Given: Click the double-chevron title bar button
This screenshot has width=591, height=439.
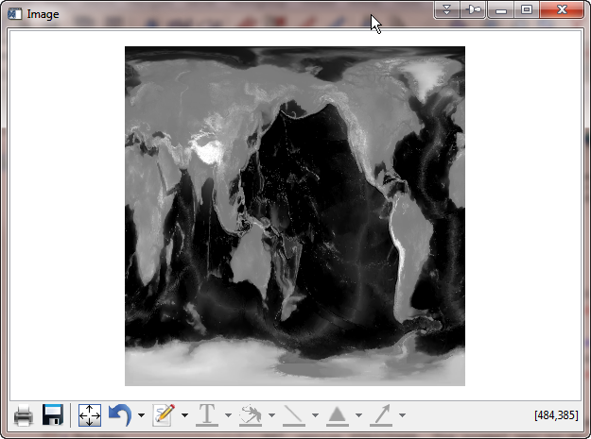Looking at the screenshot, I should click(x=447, y=9).
